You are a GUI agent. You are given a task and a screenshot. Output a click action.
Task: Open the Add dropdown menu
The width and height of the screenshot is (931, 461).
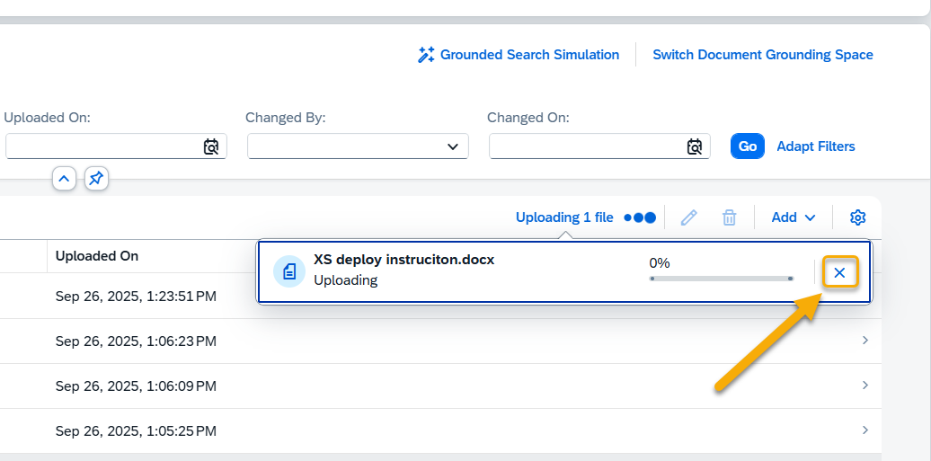pyautogui.click(x=794, y=217)
